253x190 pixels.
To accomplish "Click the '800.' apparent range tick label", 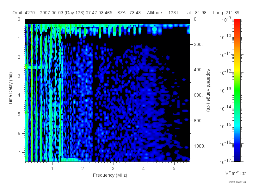I will 198,121.
